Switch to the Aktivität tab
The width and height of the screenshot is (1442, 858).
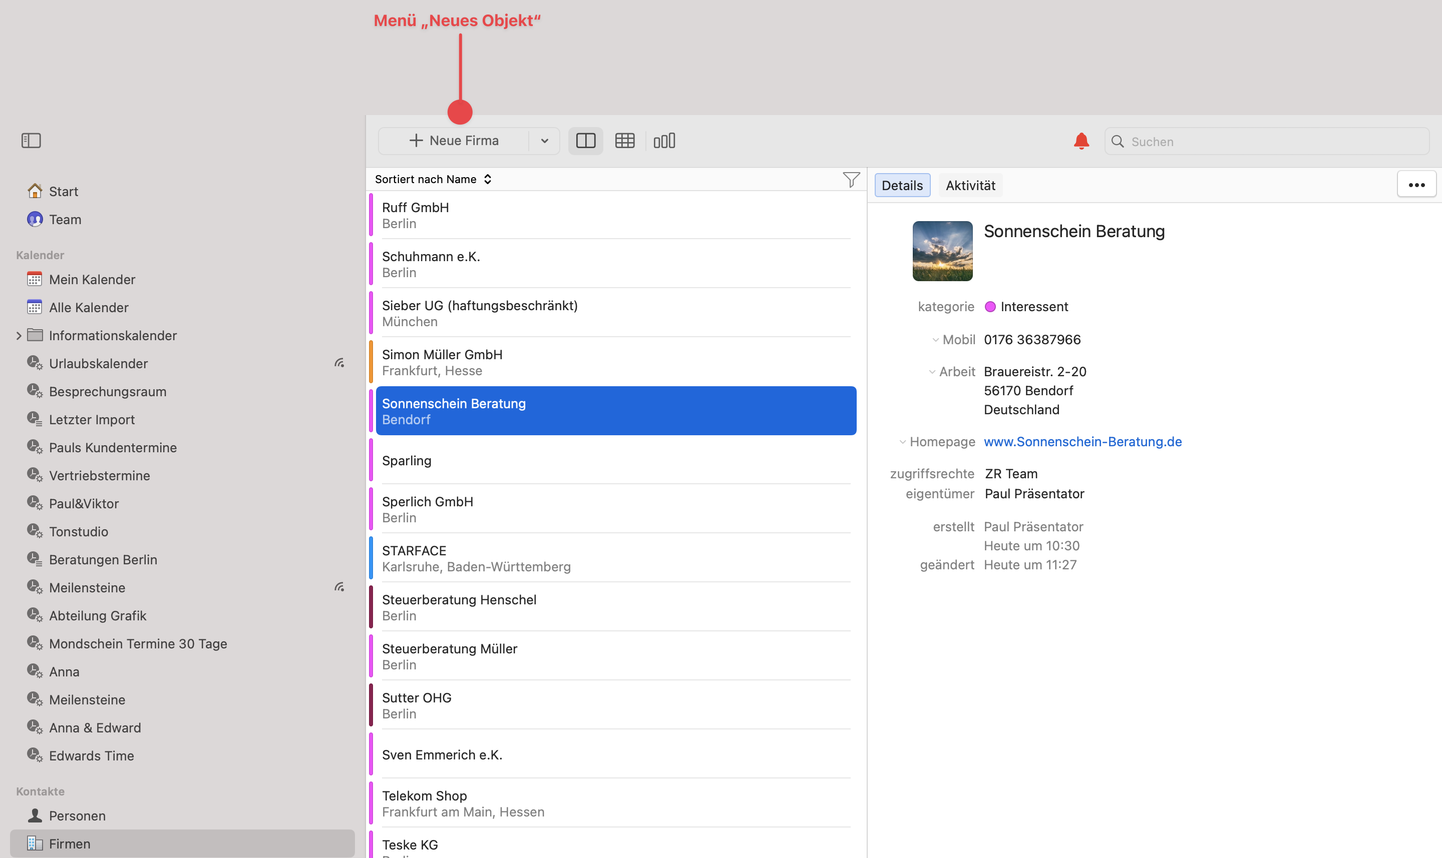coord(970,186)
